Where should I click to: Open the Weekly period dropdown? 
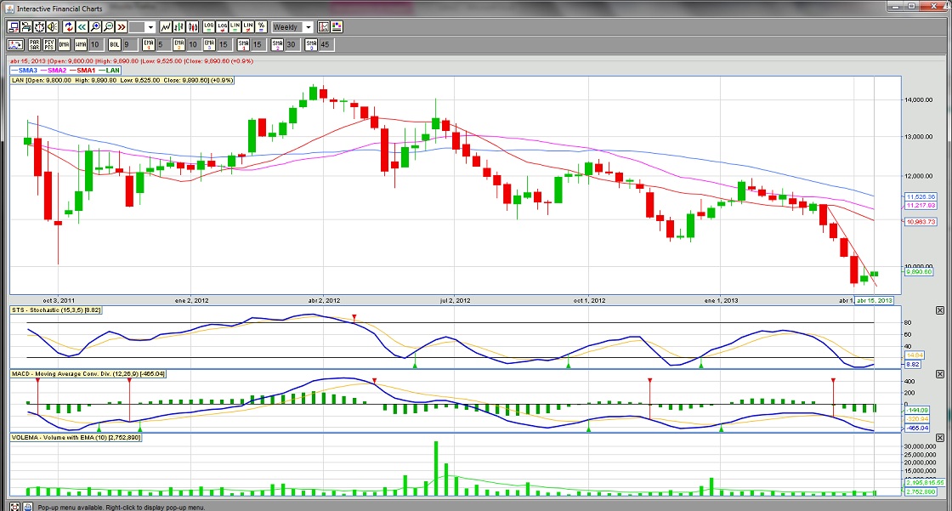[x=292, y=27]
